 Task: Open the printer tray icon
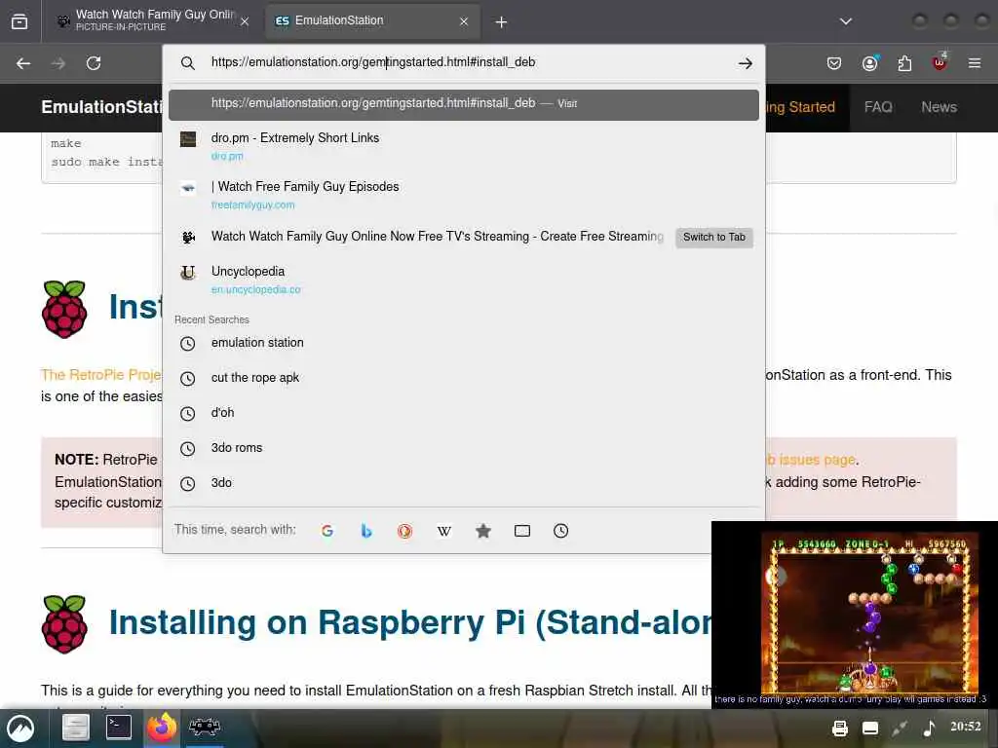[839, 729]
